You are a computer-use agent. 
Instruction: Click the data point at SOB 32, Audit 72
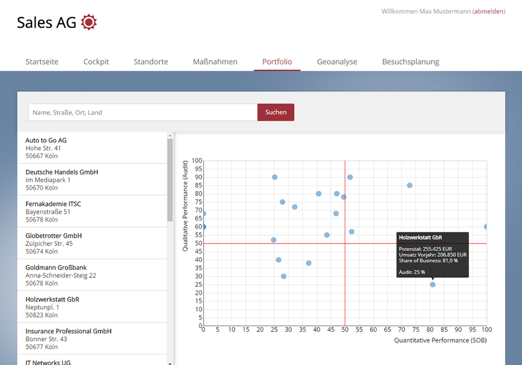[294, 207]
